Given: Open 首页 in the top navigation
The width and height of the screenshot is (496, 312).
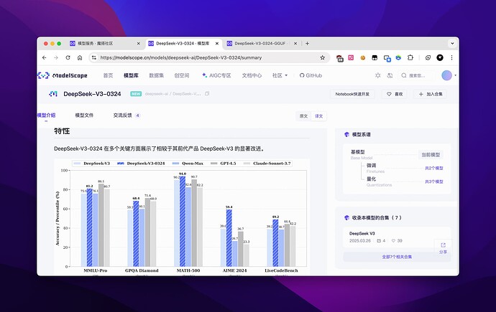Looking at the screenshot, I should click(108, 75).
